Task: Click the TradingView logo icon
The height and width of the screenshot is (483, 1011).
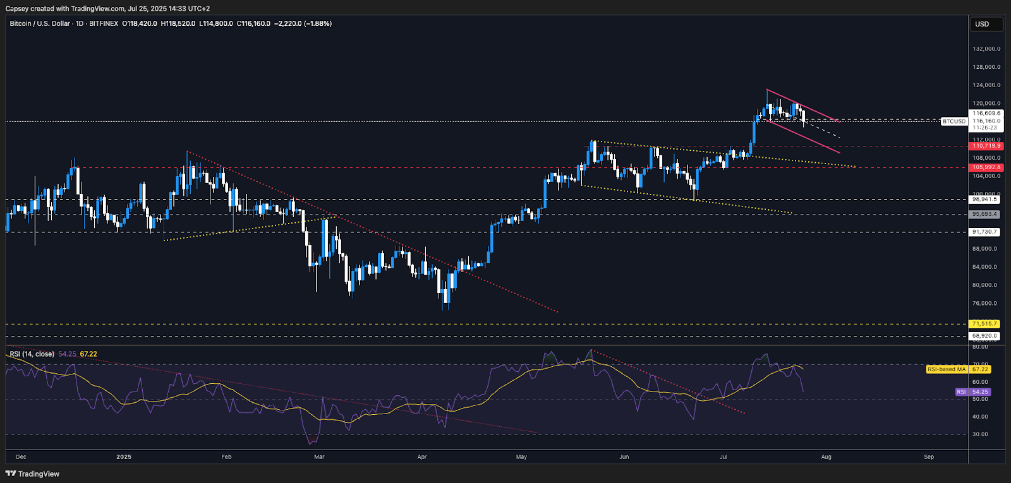Action: [11, 474]
